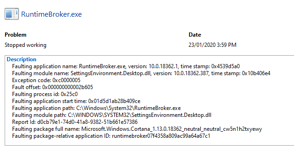Click the Exception code 0xc0000005 line
The width and height of the screenshot is (294, 167).
click(46, 80)
